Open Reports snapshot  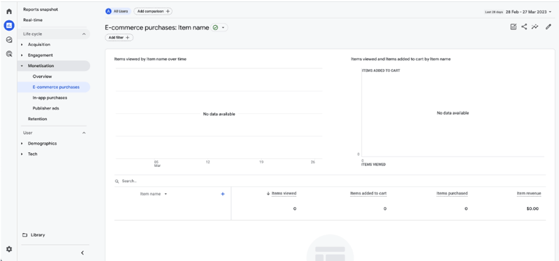click(41, 9)
